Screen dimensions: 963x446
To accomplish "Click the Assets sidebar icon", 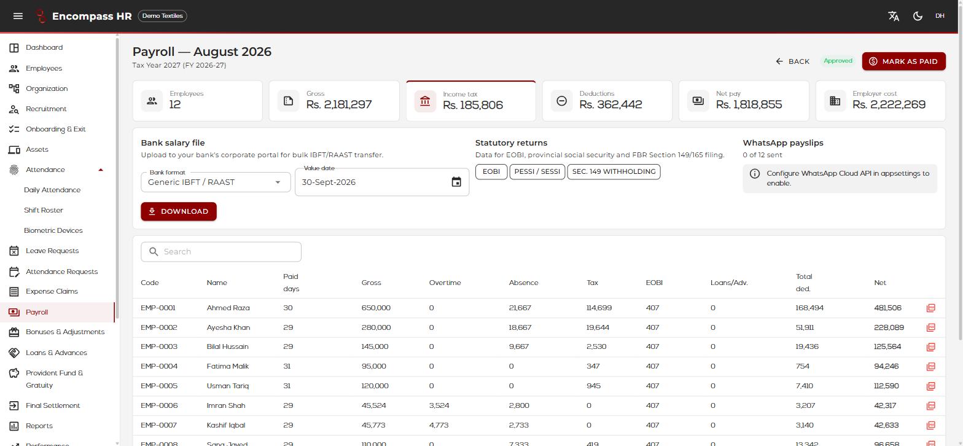I will (14, 149).
